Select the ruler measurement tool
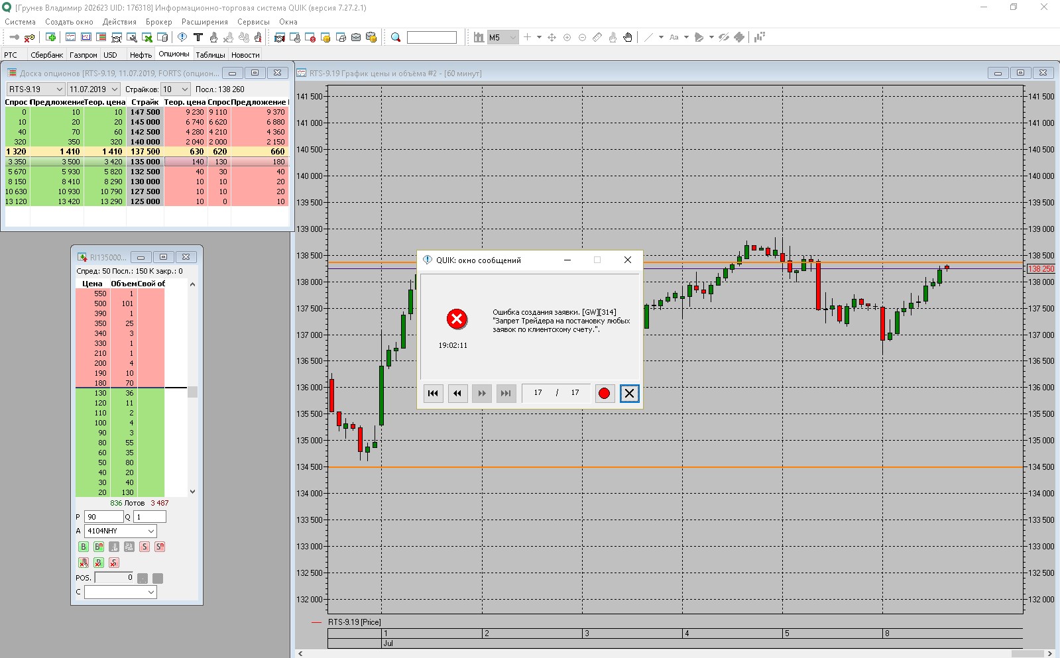This screenshot has height=658, width=1060. tap(597, 37)
